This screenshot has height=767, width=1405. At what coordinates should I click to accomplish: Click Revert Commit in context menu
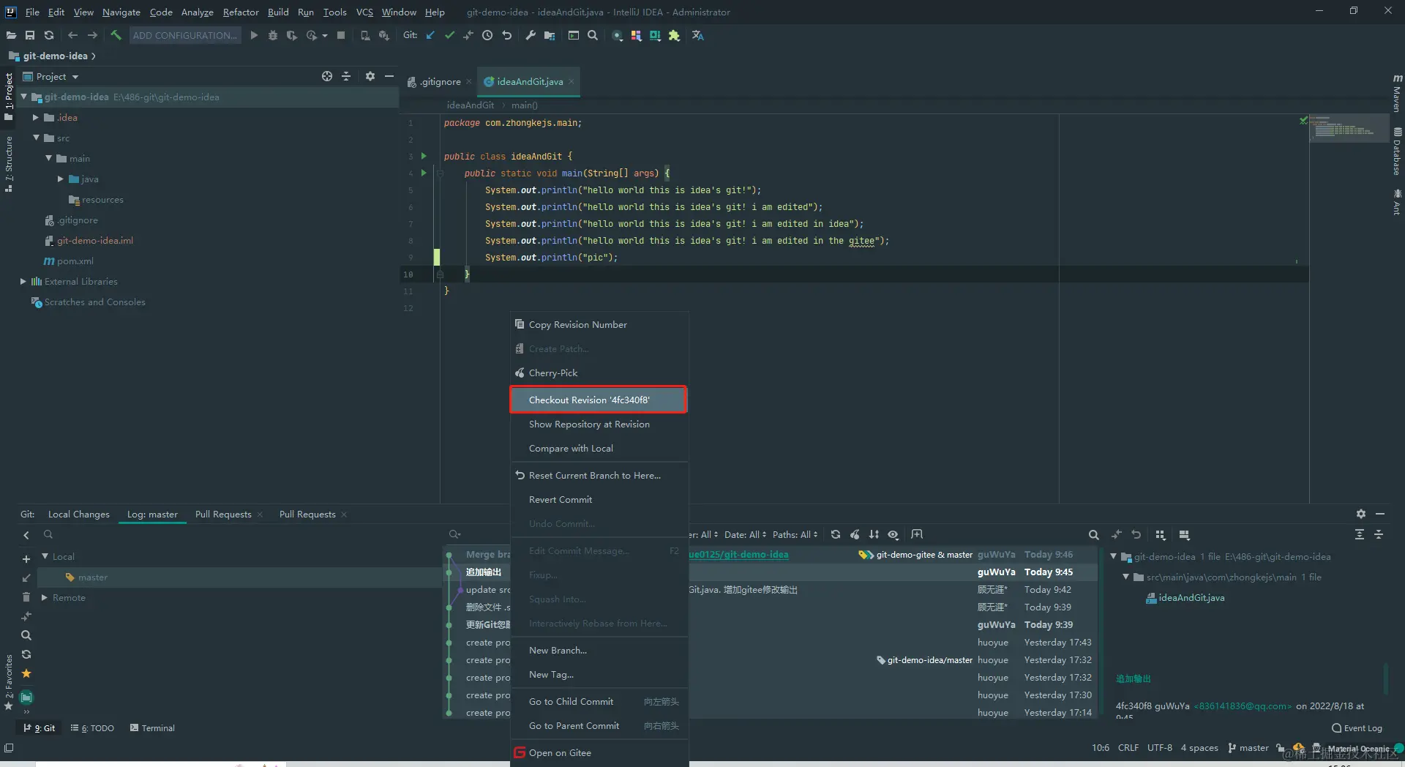561,500
